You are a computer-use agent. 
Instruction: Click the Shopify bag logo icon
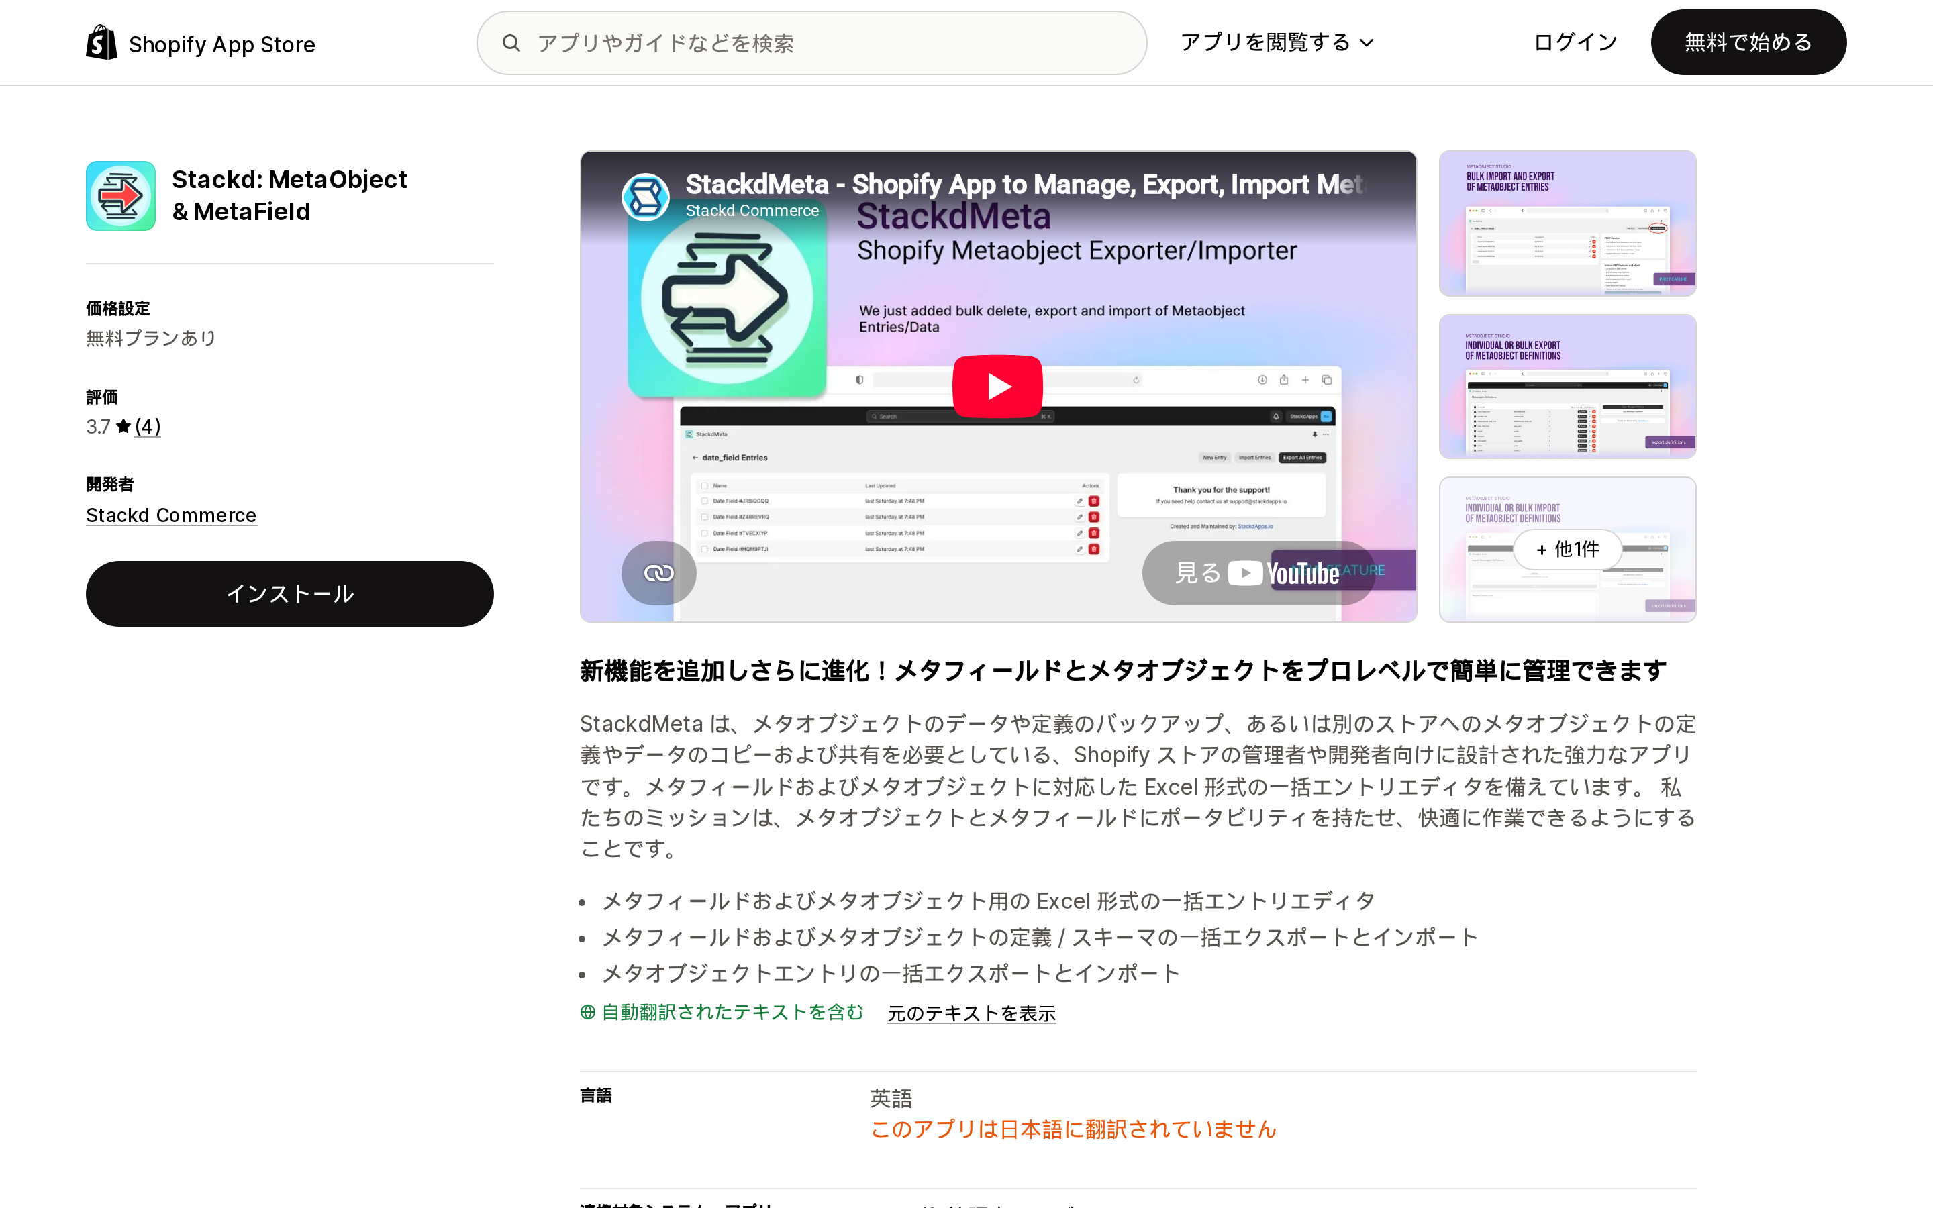101,42
